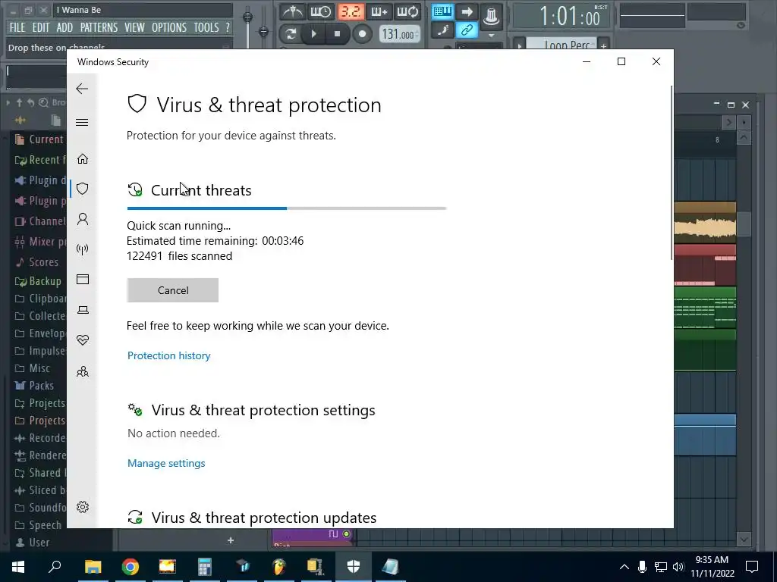
Task: Open the FL Studio VIEW menu
Action: point(135,27)
